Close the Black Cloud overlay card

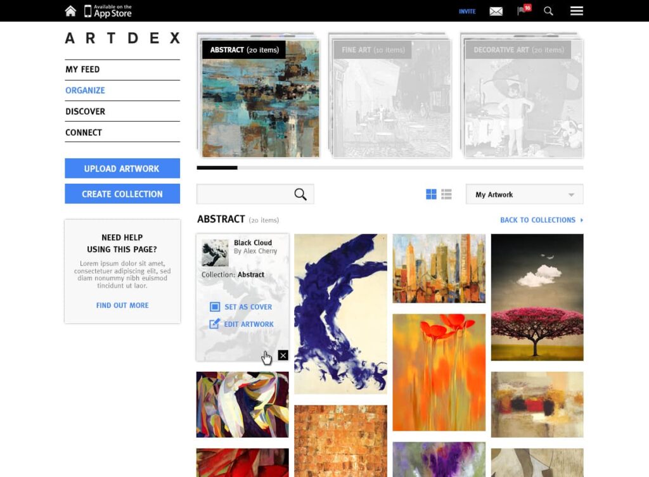click(283, 355)
